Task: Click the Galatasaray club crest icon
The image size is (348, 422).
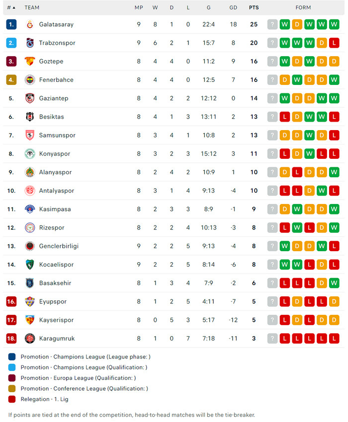Action: [30, 24]
